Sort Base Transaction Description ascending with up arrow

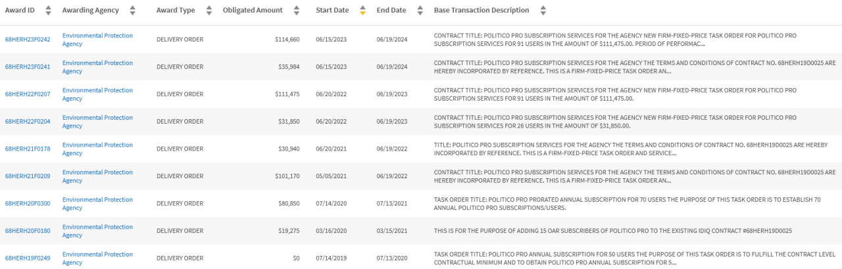click(x=543, y=8)
